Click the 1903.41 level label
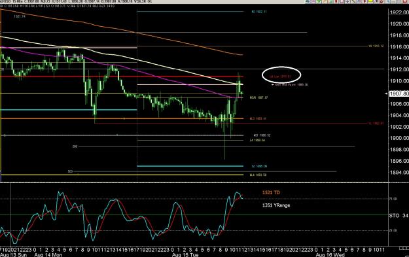This screenshot has width=409, height=257. [x=258, y=118]
